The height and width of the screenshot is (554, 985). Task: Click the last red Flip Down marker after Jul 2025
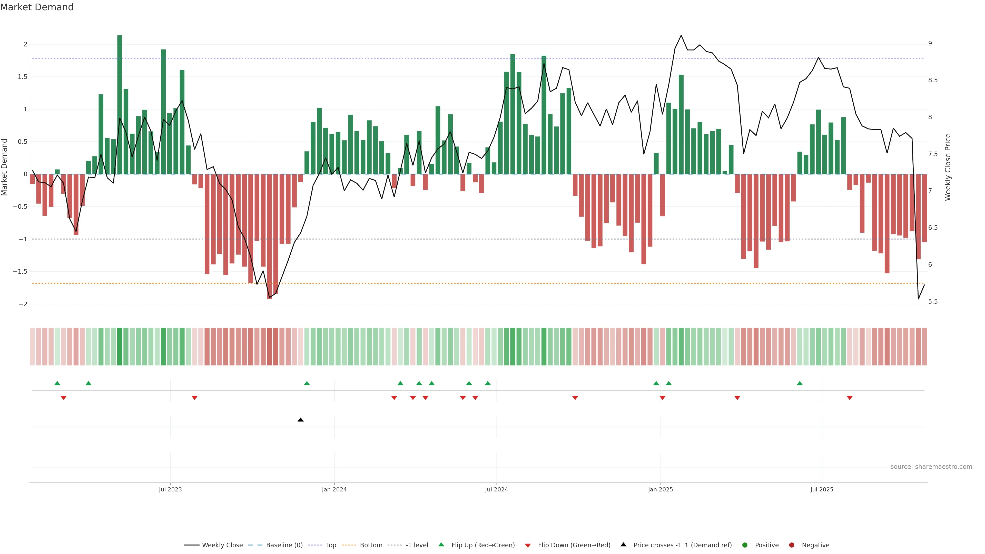850,398
